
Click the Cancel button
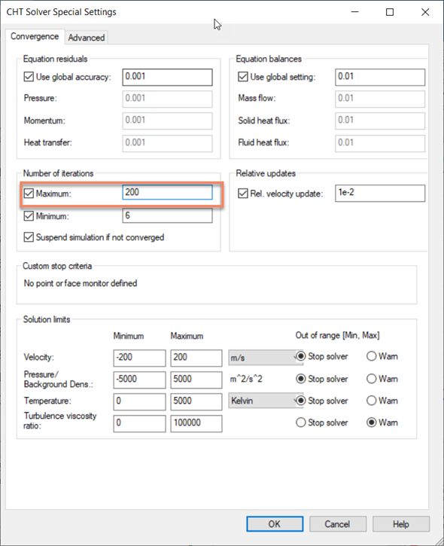click(x=338, y=524)
